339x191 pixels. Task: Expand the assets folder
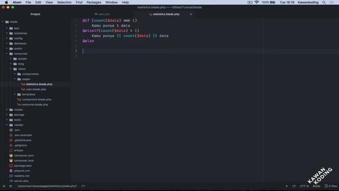(x=11, y=59)
